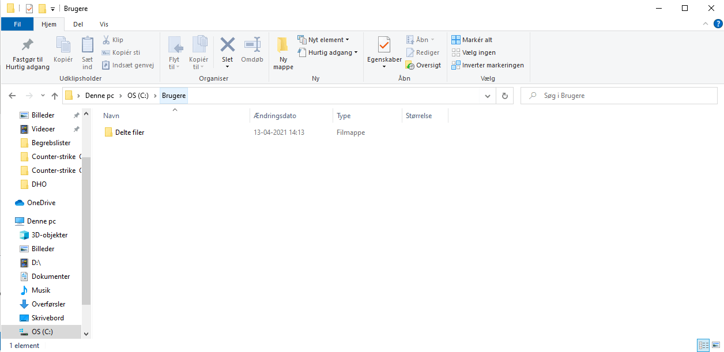Image resolution: width=724 pixels, height=352 pixels.
Task: Click Vælg ingen in ribbon
Action: point(474,52)
